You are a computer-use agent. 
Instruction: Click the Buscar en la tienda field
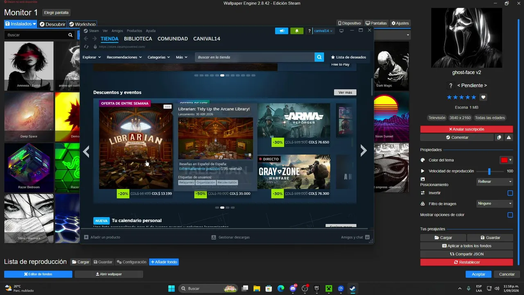tap(255, 57)
